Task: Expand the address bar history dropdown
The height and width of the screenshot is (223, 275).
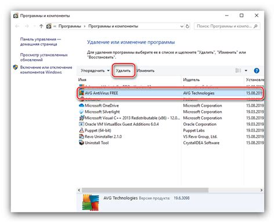Action: [182, 26]
